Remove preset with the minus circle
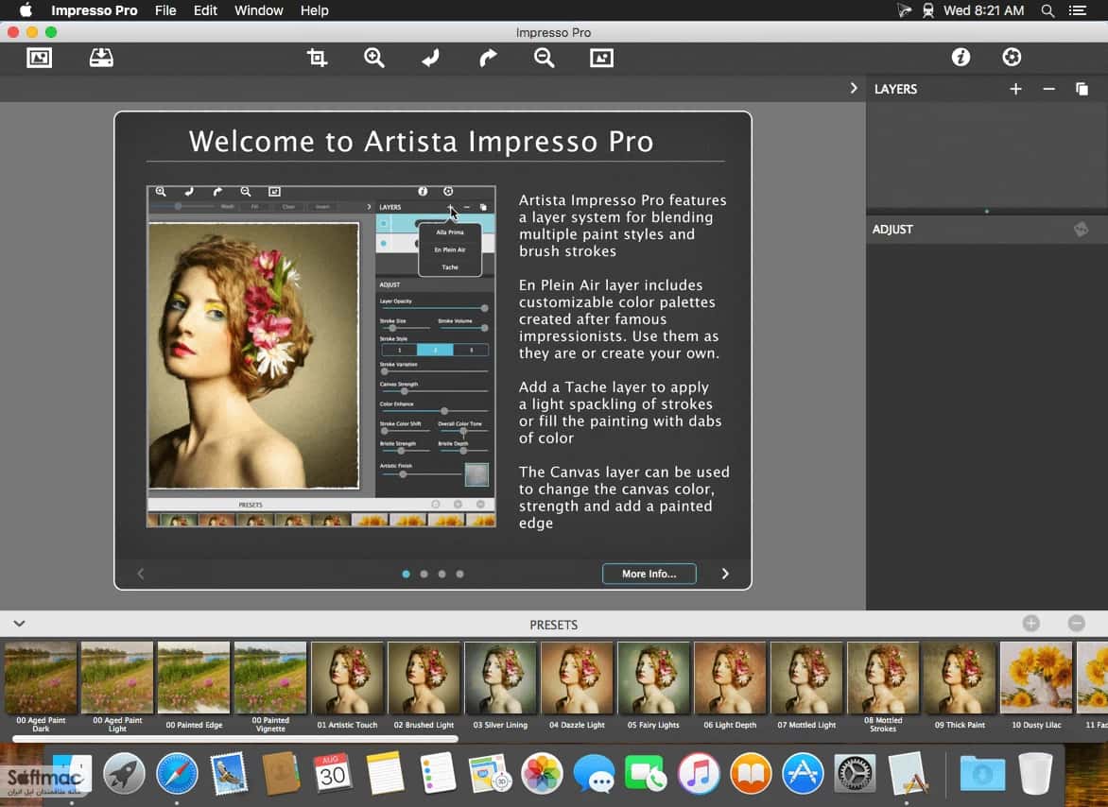Viewport: 1108px width, 807px height. pyautogui.click(x=1076, y=623)
